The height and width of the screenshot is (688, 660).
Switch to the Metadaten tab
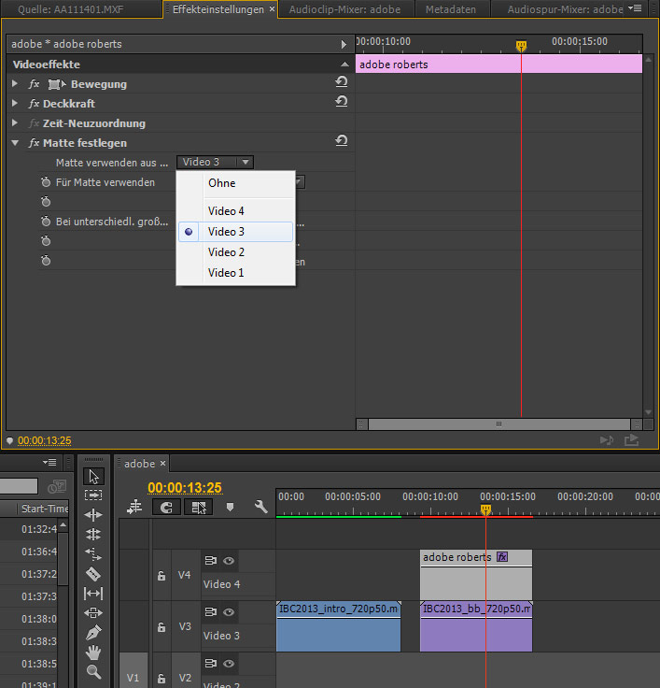(451, 9)
